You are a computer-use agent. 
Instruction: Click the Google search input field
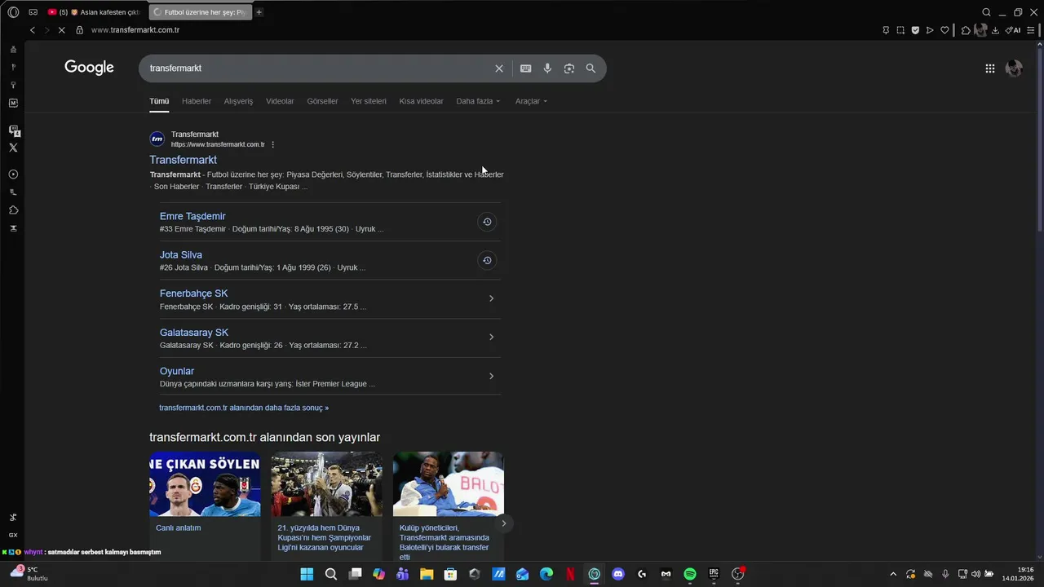[x=318, y=68]
